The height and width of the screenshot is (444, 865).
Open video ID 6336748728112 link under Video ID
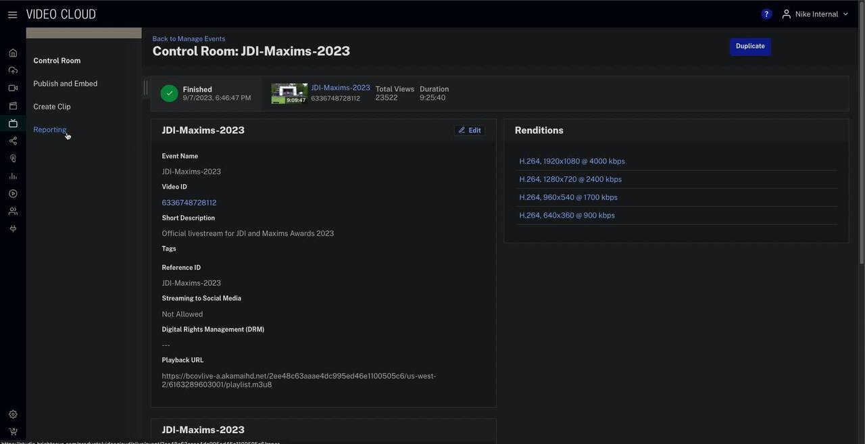coord(189,203)
